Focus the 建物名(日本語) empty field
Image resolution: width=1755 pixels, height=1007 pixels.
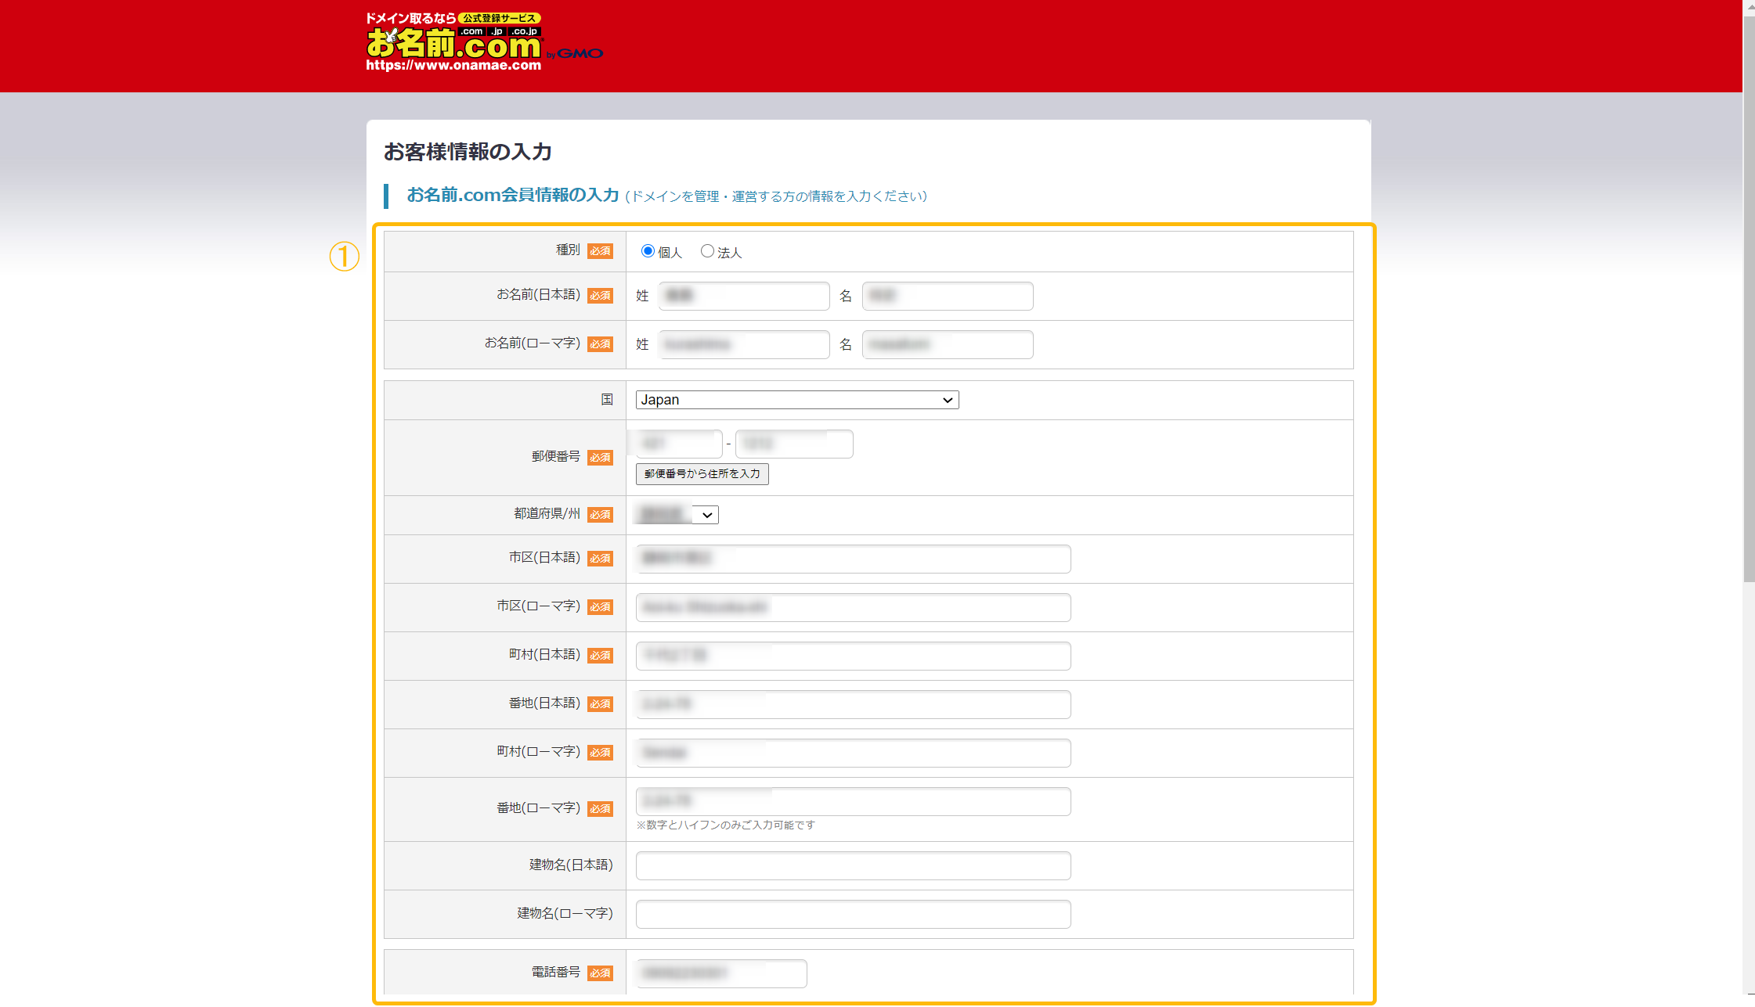click(853, 865)
